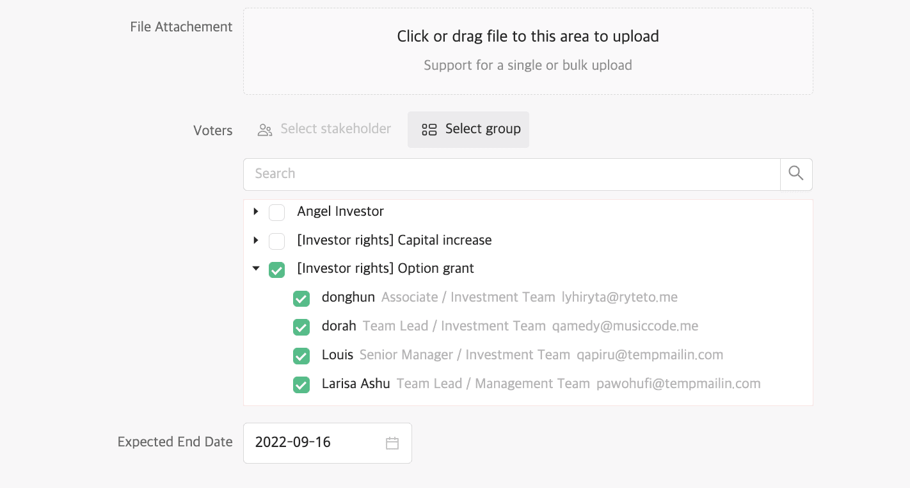Click the Expected End Date field
This screenshot has width=910, height=488.
tap(314, 443)
